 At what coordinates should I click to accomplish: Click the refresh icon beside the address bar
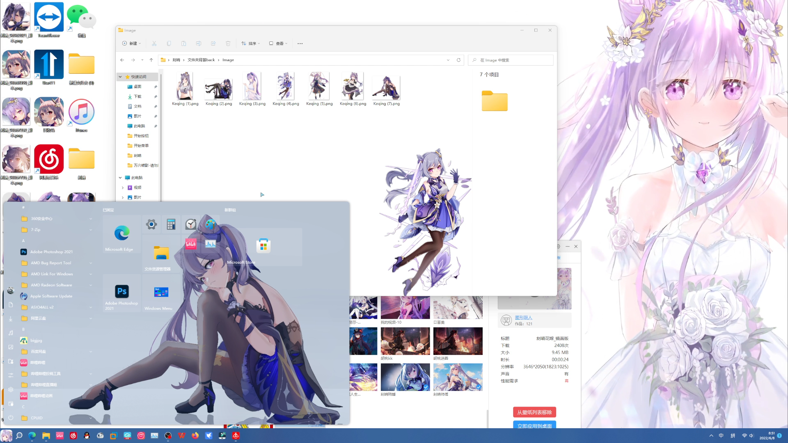[458, 60]
